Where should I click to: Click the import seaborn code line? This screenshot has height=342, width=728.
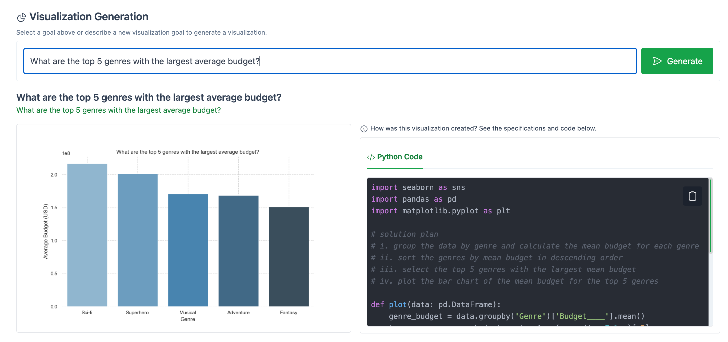pyautogui.click(x=418, y=187)
